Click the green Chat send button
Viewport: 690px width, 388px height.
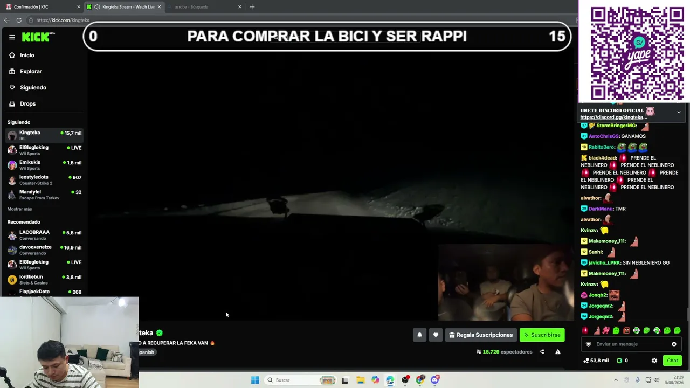tap(672, 361)
